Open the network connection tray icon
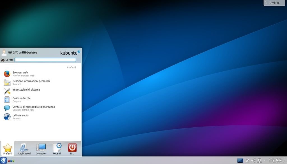Viewport: 287px width, 164px height. [x=260, y=161]
